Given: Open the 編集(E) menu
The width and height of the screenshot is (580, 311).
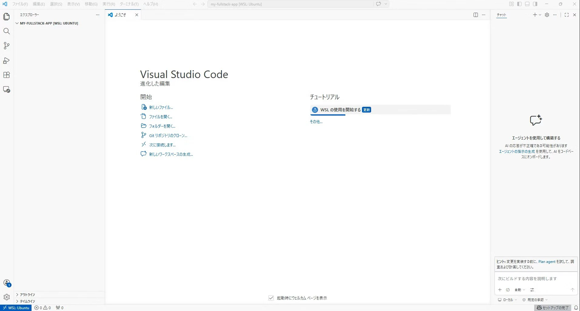Looking at the screenshot, I should 39,4.
